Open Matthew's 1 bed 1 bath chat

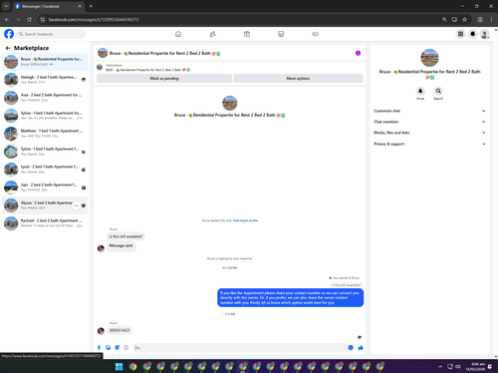click(45, 134)
